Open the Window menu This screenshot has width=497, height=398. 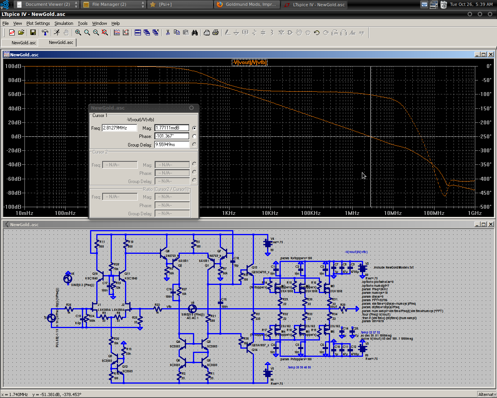99,23
